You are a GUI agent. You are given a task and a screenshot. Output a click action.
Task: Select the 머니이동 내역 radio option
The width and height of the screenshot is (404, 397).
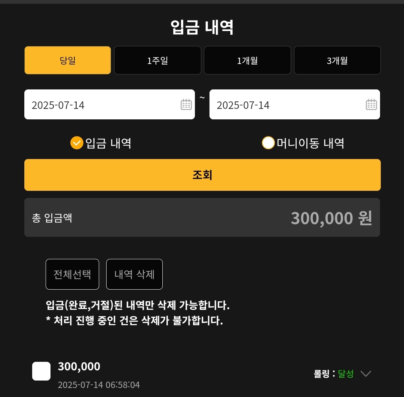tap(268, 143)
